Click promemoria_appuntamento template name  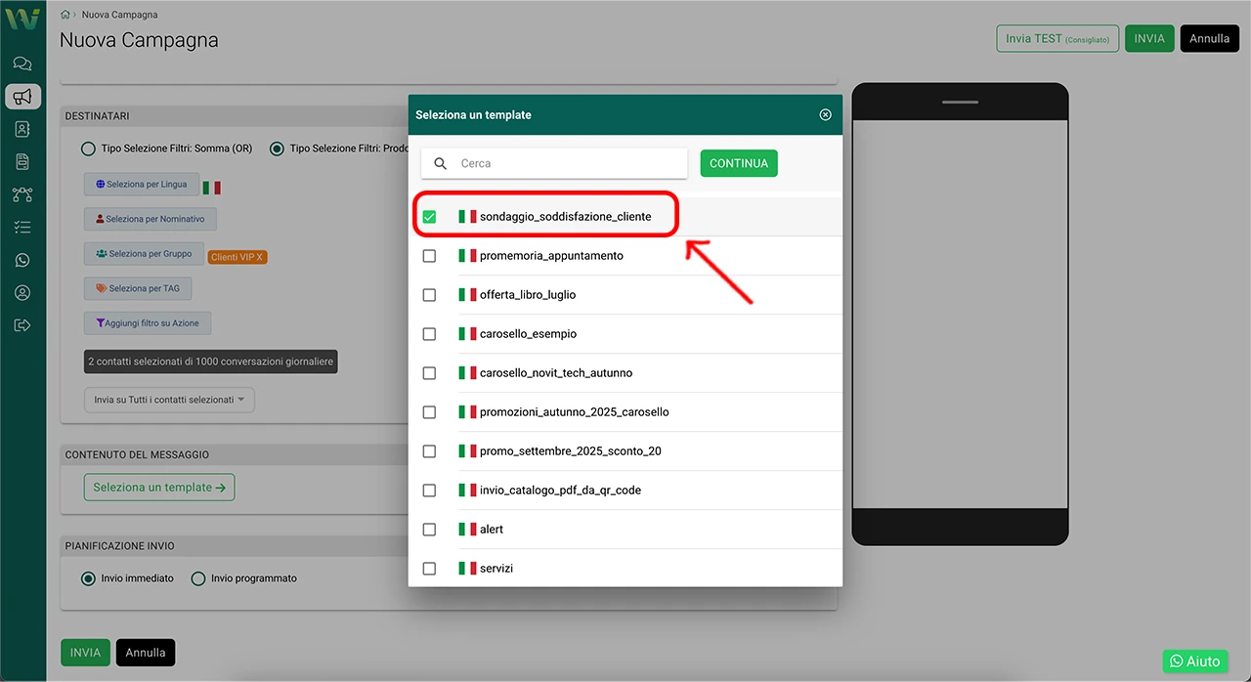(551, 255)
